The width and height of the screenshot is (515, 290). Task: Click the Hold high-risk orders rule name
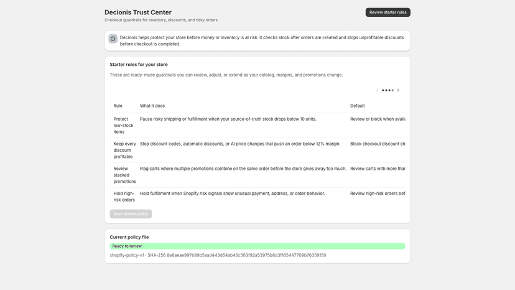[x=124, y=197]
